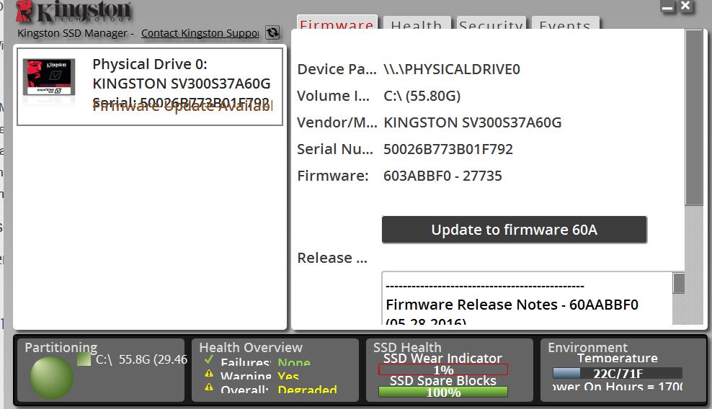Click the Firmware Update Available text
The image size is (712, 409).
(182, 107)
